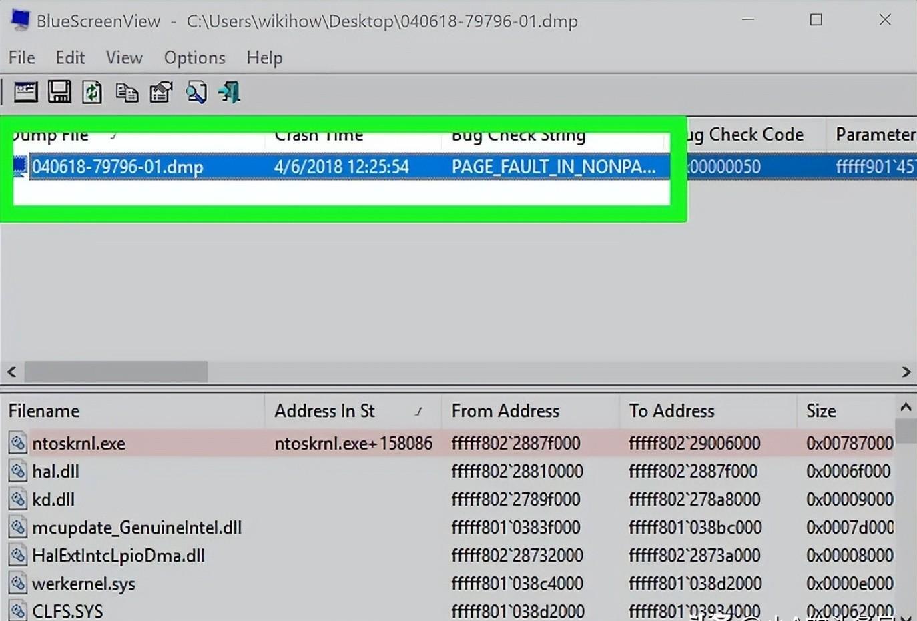Viewport: 917px width, 621px height.
Task: Click the werkernel.sys file icon
Action: click(18, 583)
